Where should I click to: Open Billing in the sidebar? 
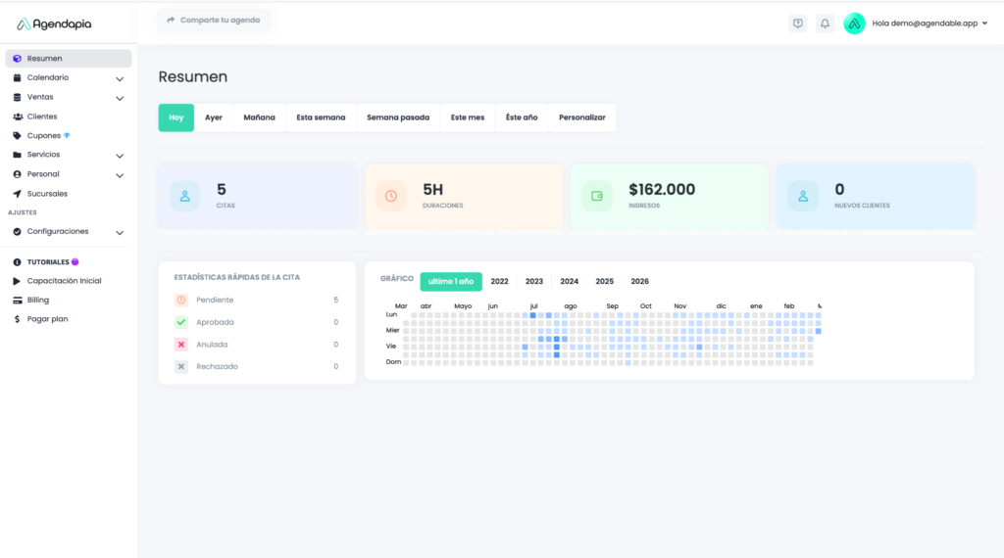point(38,301)
